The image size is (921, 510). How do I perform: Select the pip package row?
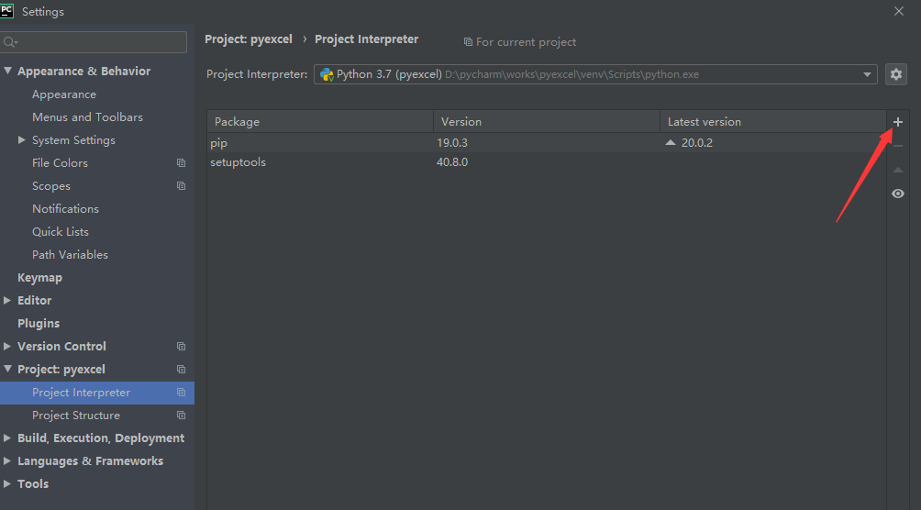[x=546, y=143]
